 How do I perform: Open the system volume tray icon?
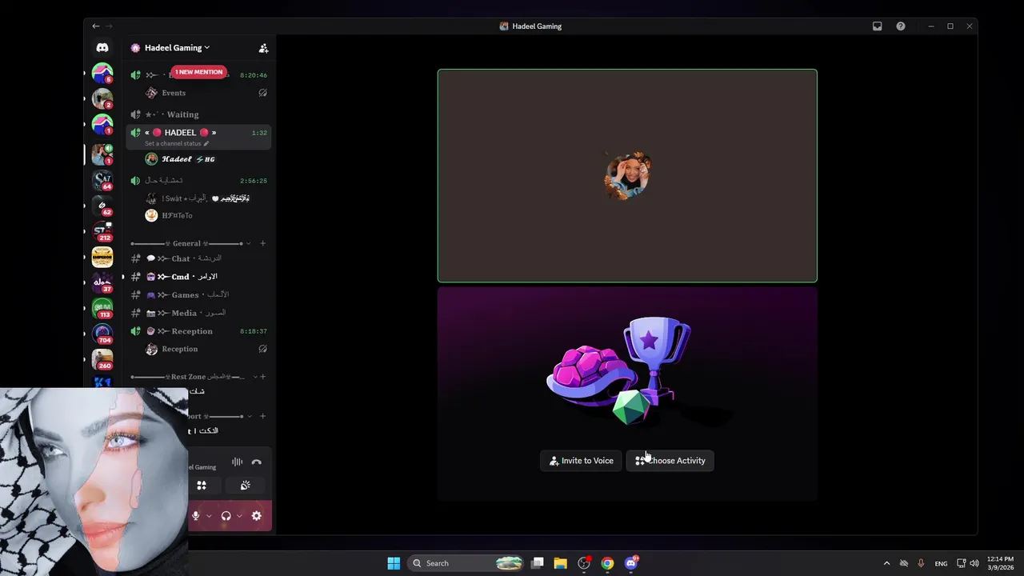(x=974, y=563)
